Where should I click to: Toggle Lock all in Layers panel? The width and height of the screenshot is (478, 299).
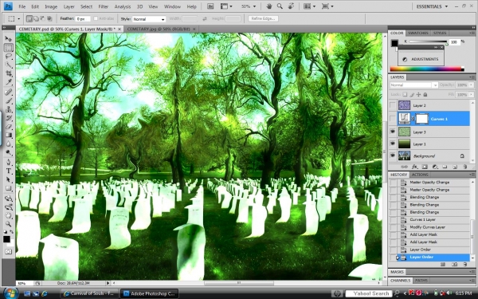click(x=425, y=95)
